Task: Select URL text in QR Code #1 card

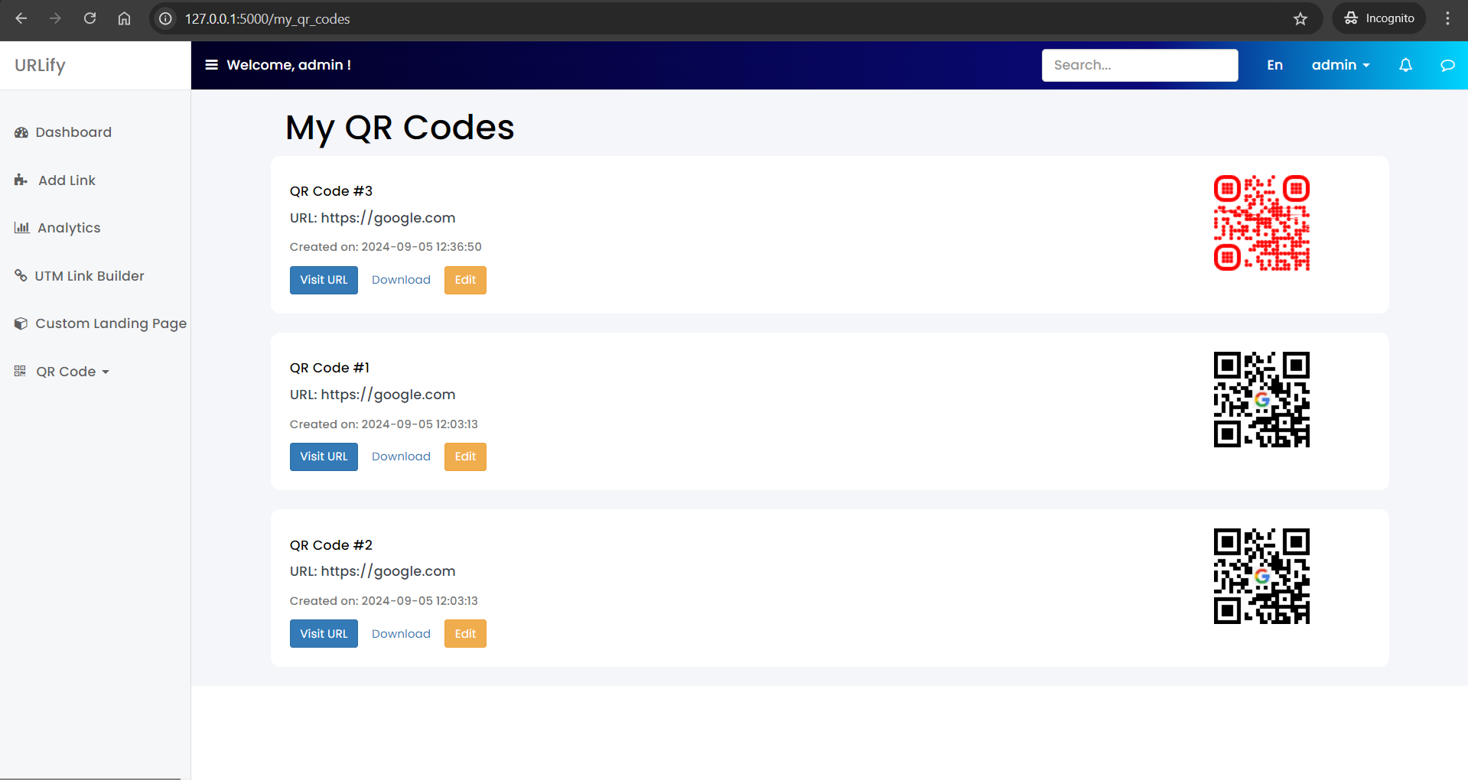Action: tap(373, 395)
